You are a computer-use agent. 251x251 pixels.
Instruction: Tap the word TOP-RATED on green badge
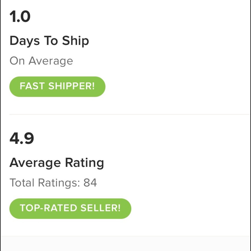click(x=48, y=208)
